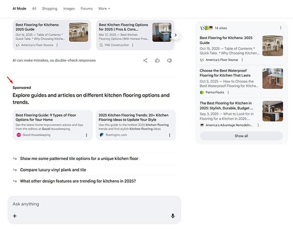Open options menu on flooringinc.com ad
Viewport: 293px width, 231px height.
click(169, 135)
